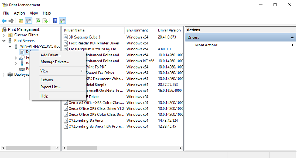Viewport: 297px width, 158px height.
Task: Click driver list scrollbar right arrow
Action: coord(181,148)
